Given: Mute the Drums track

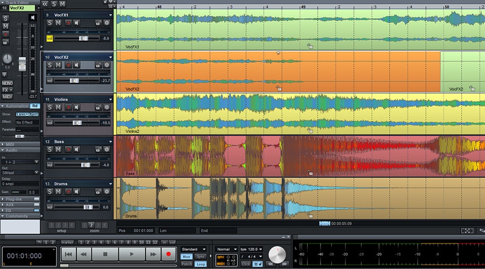Looking at the screenshot, I should (x=59, y=192).
